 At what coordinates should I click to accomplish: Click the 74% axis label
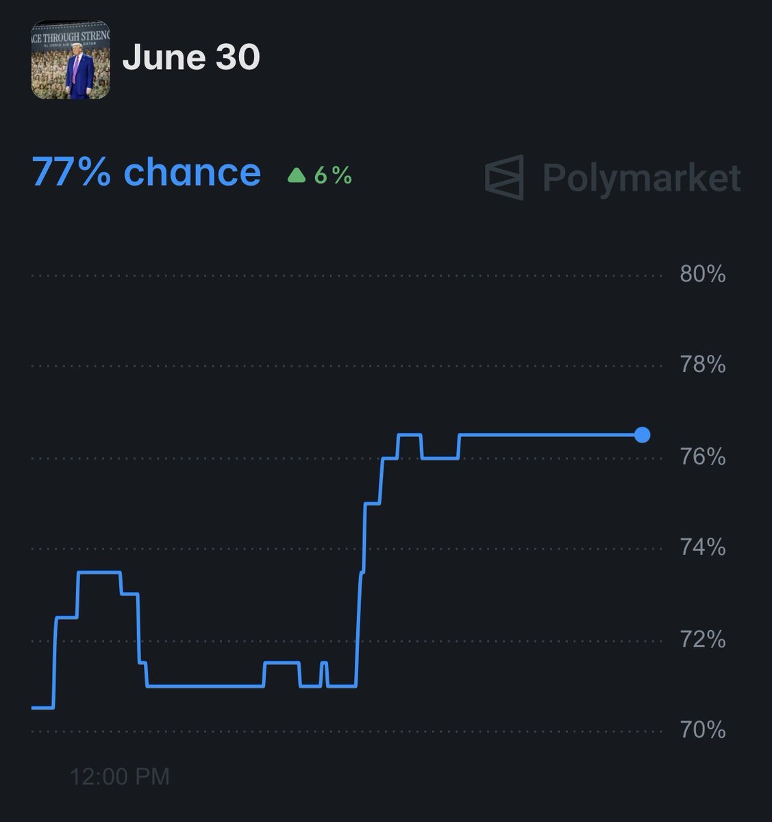point(702,547)
